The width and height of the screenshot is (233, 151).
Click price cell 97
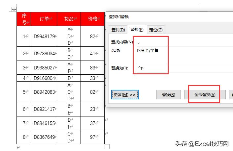tap(93, 137)
